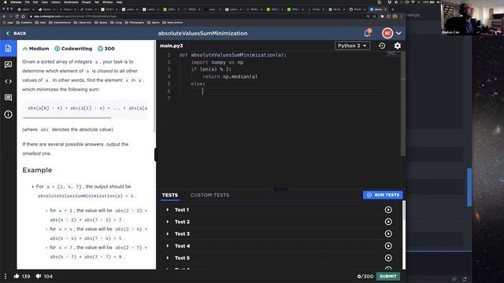This screenshot has width=504, height=283.
Task: Reload the page with browser refresh icon
Action: [x=17, y=16]
